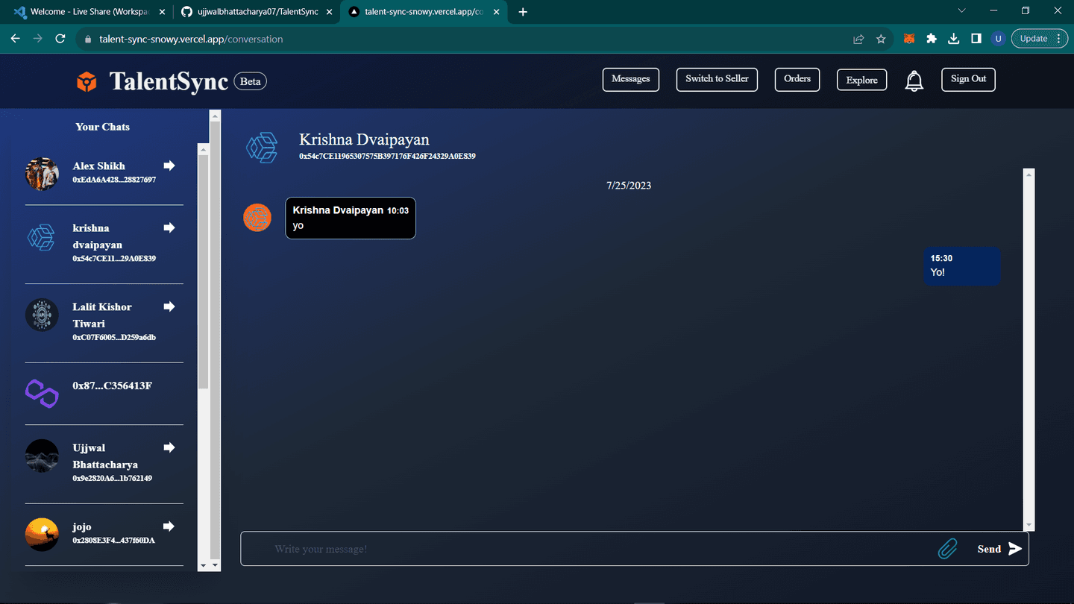Click the chat list scrollbar thumb
The width and height of the screenshot is (1074, 604).
tap(204, 271)
